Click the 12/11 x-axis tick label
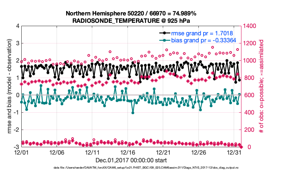 click(93, 152)
